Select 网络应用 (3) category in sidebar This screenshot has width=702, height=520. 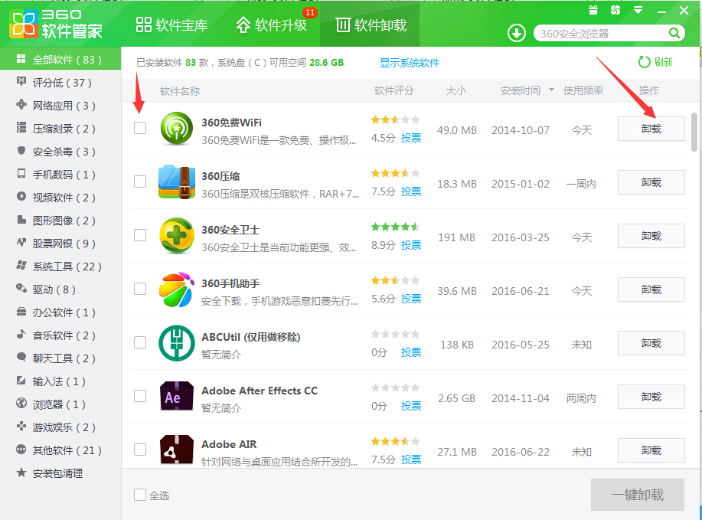pos(60,106)
